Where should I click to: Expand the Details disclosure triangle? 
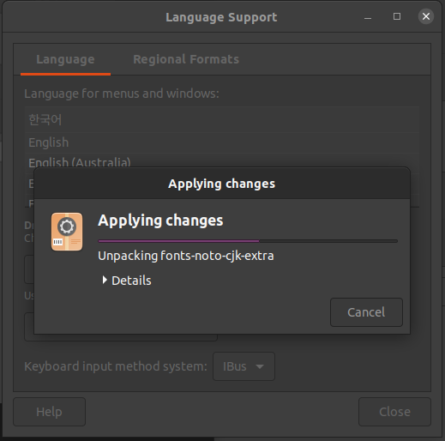[105, 280]
